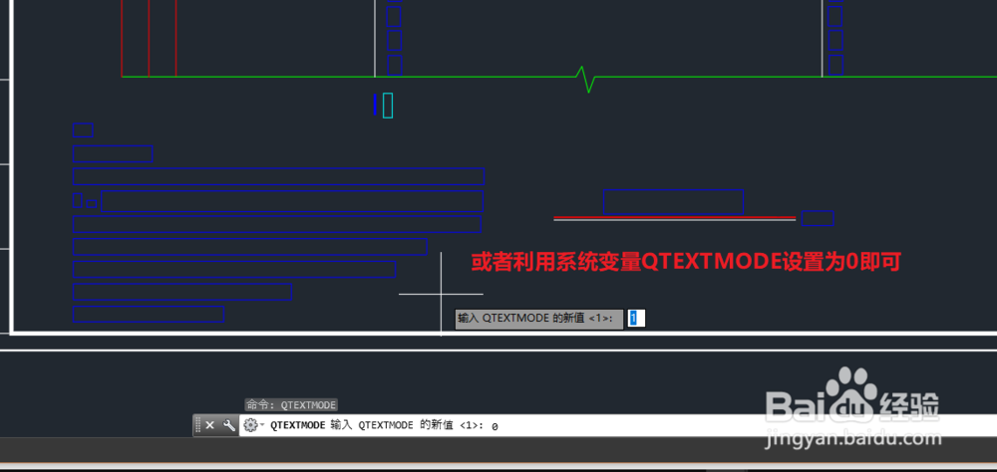This screenshot has height=472, width=997.
Task: Open recent commands gear dropdown
Action: tap(252, 425)
